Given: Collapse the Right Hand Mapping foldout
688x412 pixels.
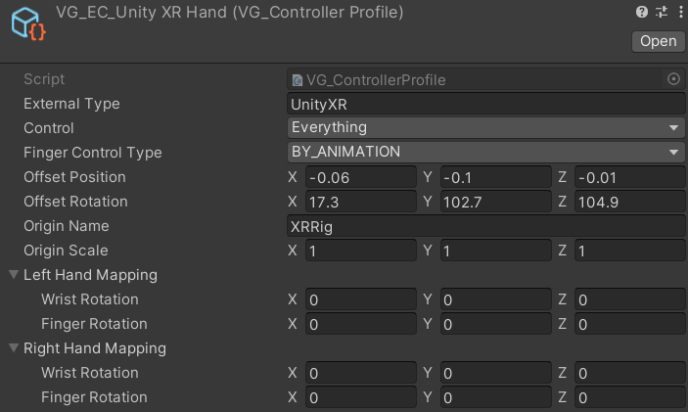Looking at the screenshot, I should 14,348.
